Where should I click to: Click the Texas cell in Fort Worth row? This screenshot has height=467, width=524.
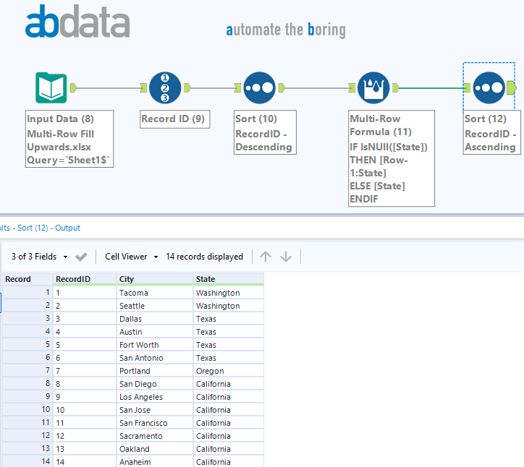(229, 345)
